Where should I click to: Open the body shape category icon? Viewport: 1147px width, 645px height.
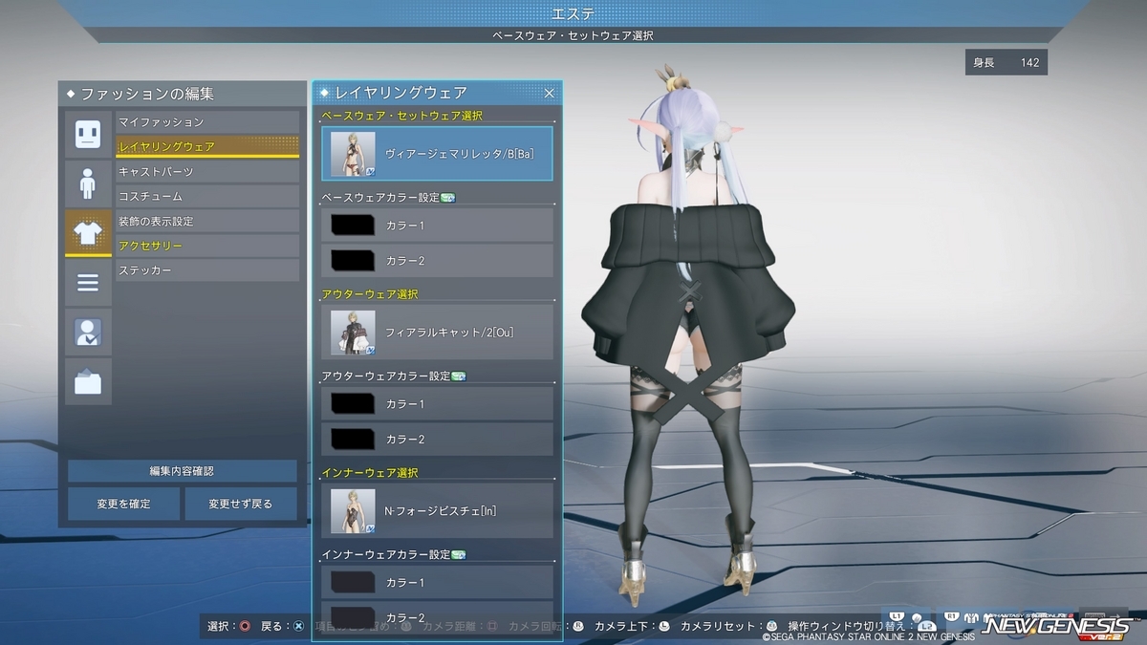coord(88,183)
